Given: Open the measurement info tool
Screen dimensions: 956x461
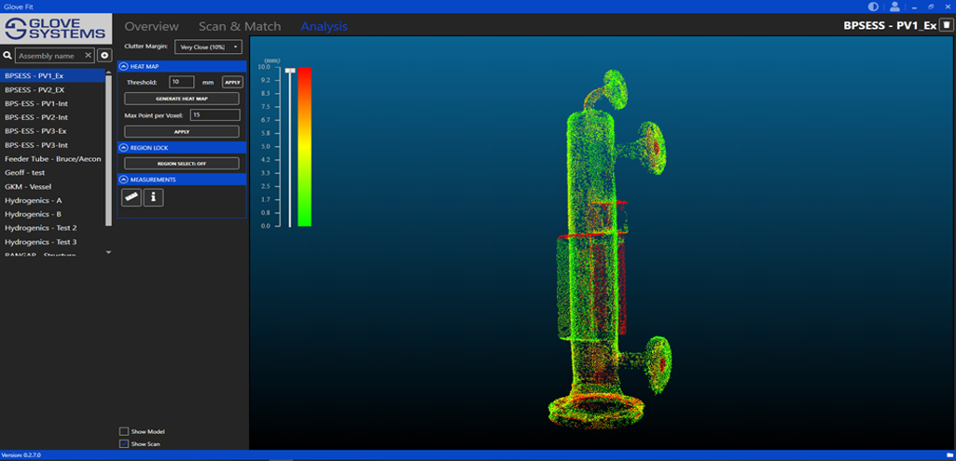Looking at the screenshot, I should pyautogui.click(x=153, y=197).
